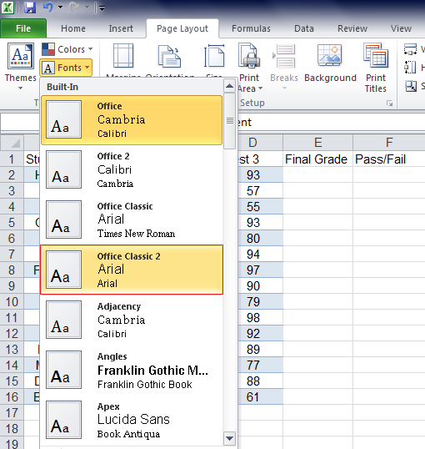Select column F header
This screenshot has height=449, width=425.
[x=389, y=143]
